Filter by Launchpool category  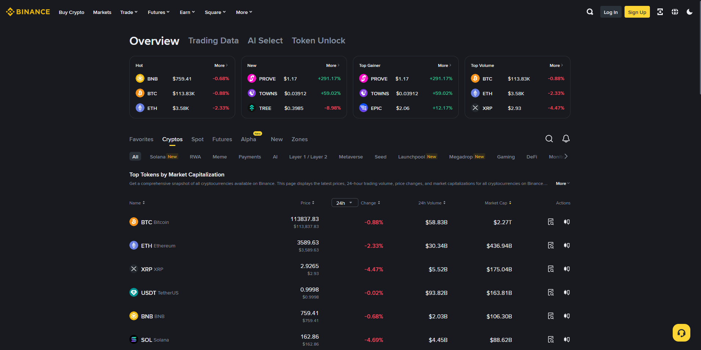418,157
